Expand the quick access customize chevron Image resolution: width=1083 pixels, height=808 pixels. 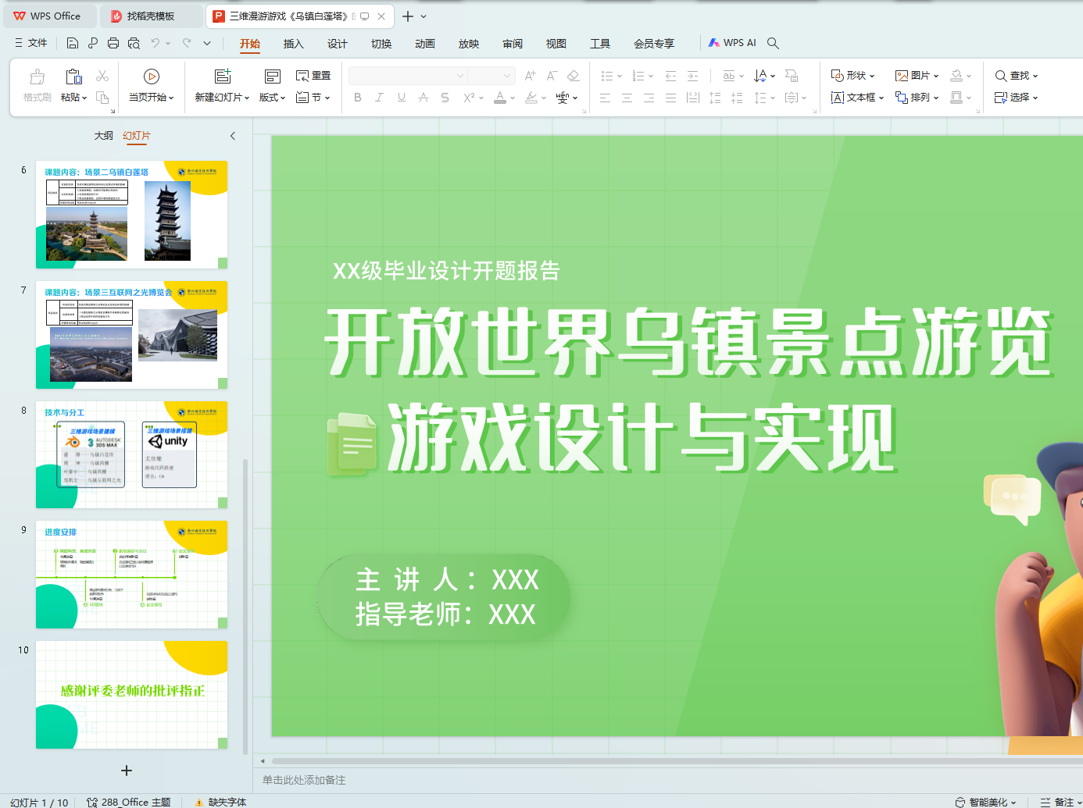(207, 43)
